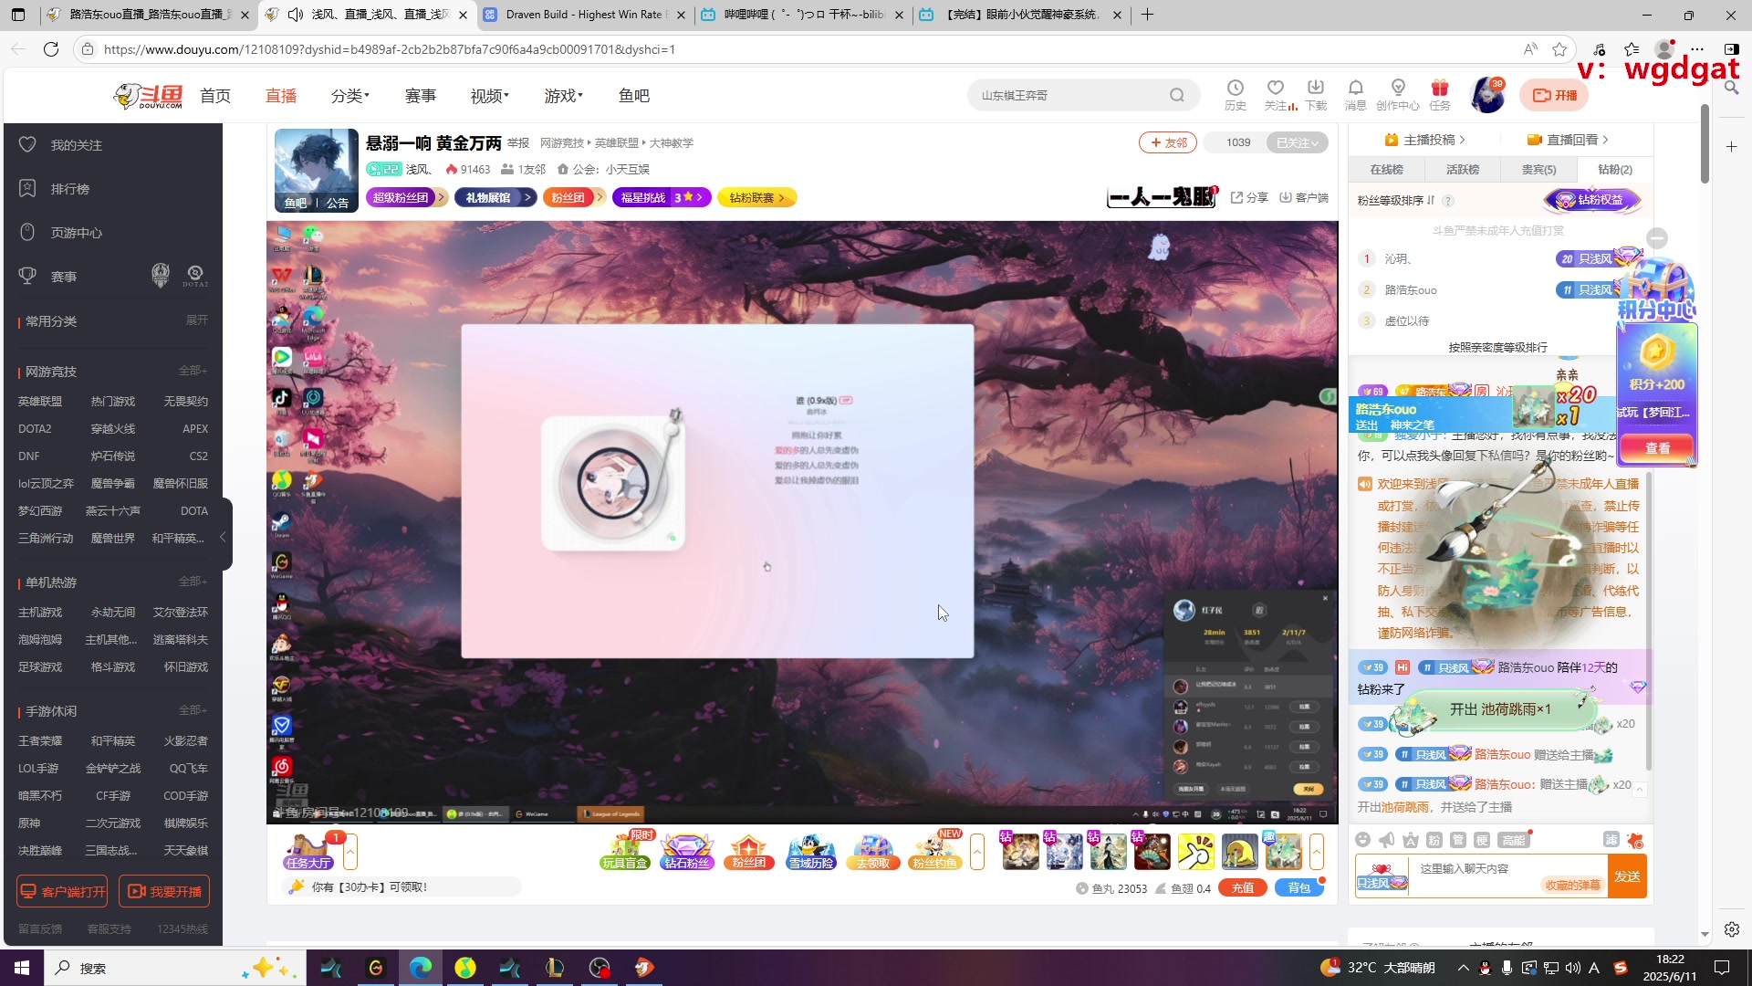
Task: Open 赛事 in the top navigation
Action: click(421, 96)
